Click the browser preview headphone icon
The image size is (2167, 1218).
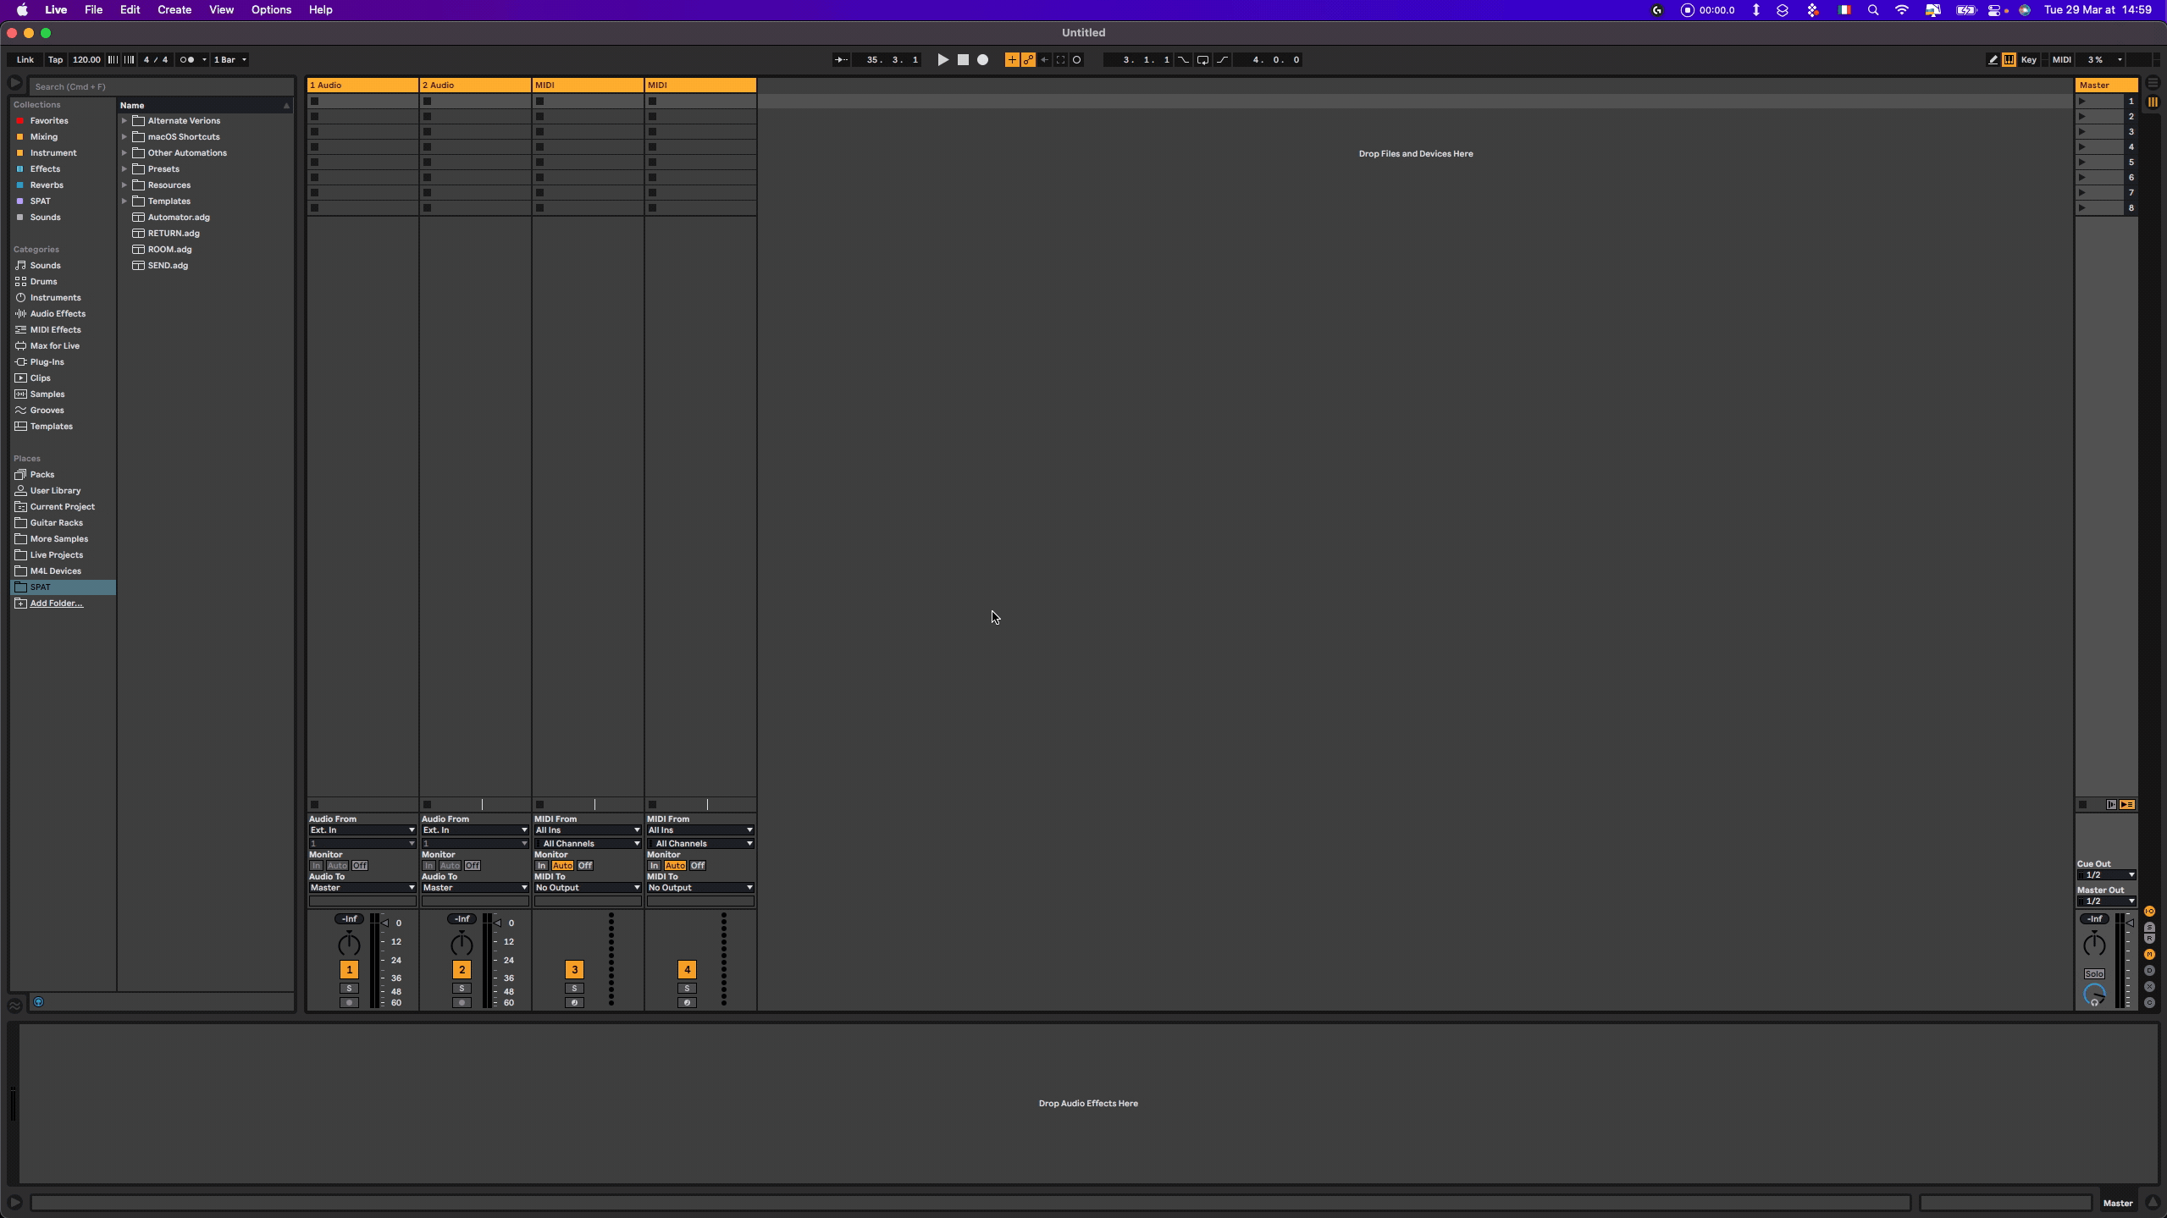(x=38, y=1002)
